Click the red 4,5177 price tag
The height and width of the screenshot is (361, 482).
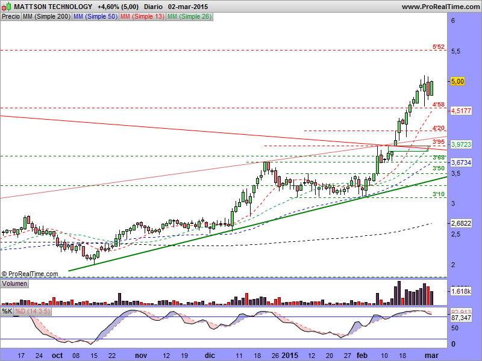pos(461,111)
